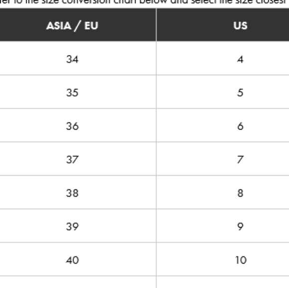
Task: Click US size 5 value
Action: (x=240, y=93)
